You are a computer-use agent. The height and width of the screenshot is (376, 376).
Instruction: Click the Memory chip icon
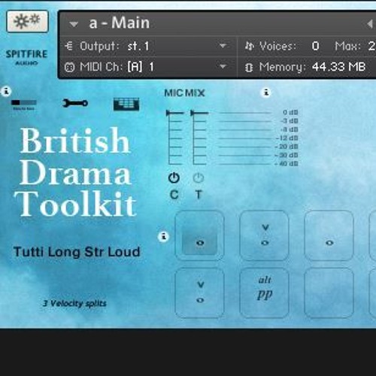(249, 67)
